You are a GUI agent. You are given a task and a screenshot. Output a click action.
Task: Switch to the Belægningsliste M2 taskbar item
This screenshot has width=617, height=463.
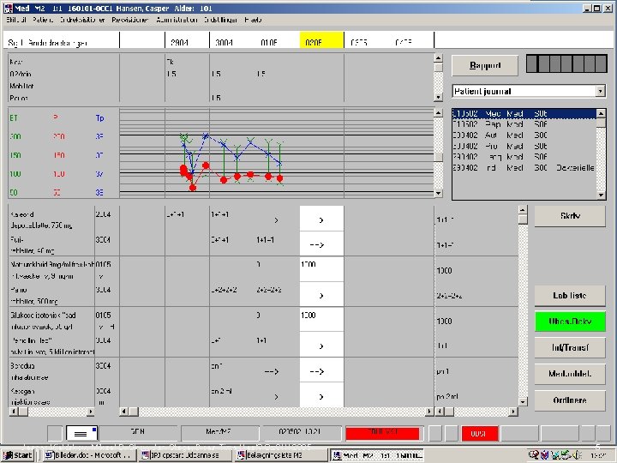click(x=281, y=455)
